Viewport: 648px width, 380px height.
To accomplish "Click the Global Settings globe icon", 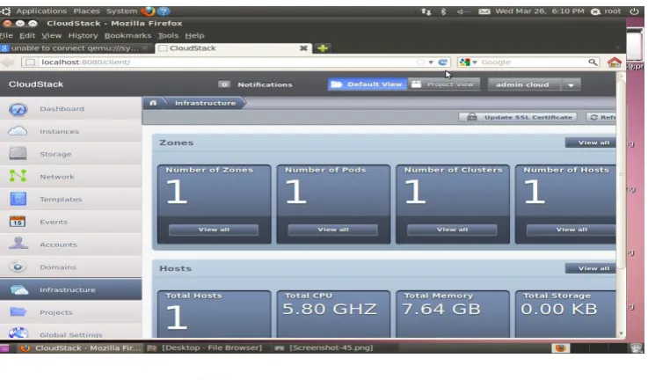I will click(18, 332).
